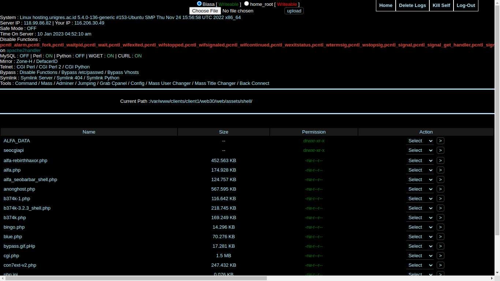Select the Biasa radio button
This screenshot has height=281, width=500.
[199, 4]
